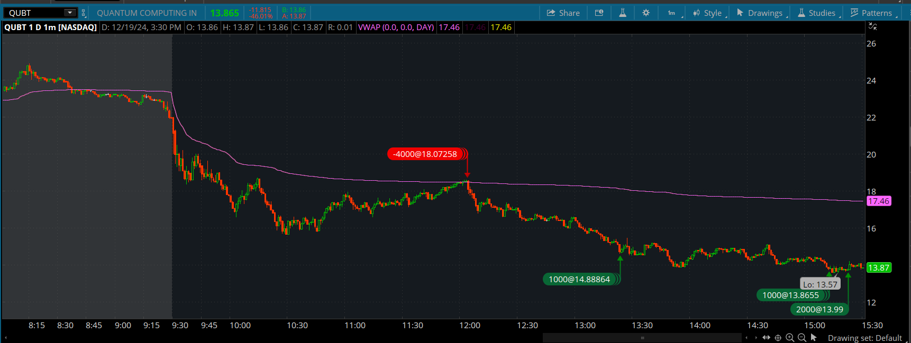The image size is (911, 343).
Task: Click the D: 12/19/24, 3:30 PM date readout
Action: click(141, 27)
